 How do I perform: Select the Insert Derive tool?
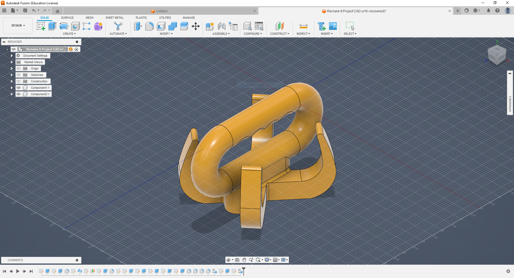(322, 26)
